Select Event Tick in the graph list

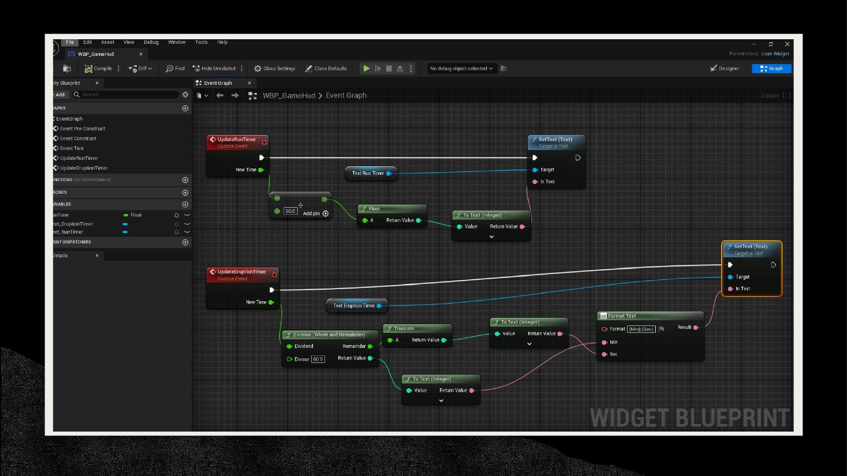72,148
